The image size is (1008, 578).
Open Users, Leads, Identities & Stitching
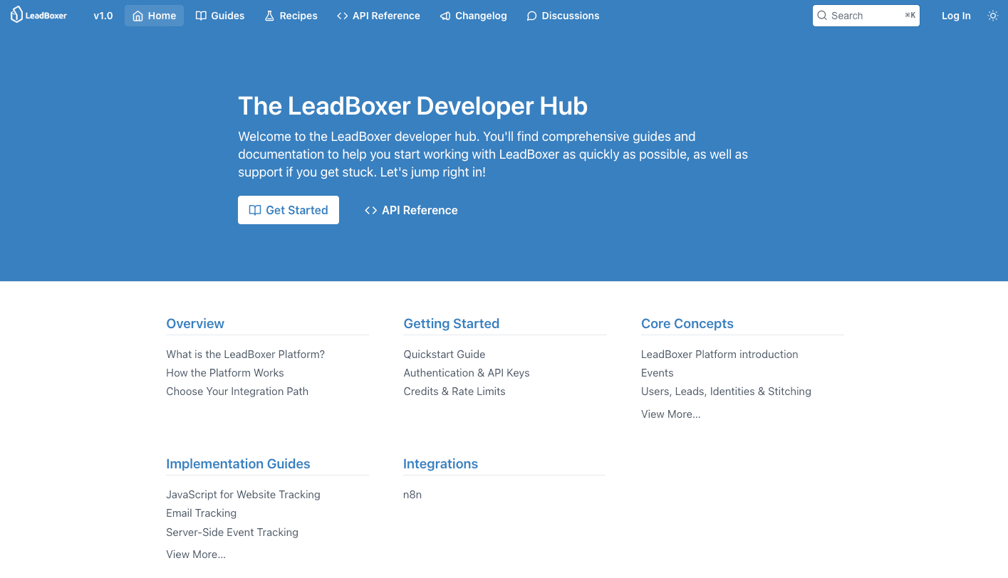point(726,392)
